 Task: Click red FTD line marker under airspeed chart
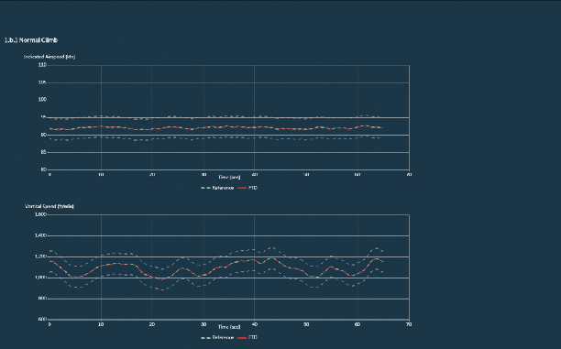click(242, 188)
